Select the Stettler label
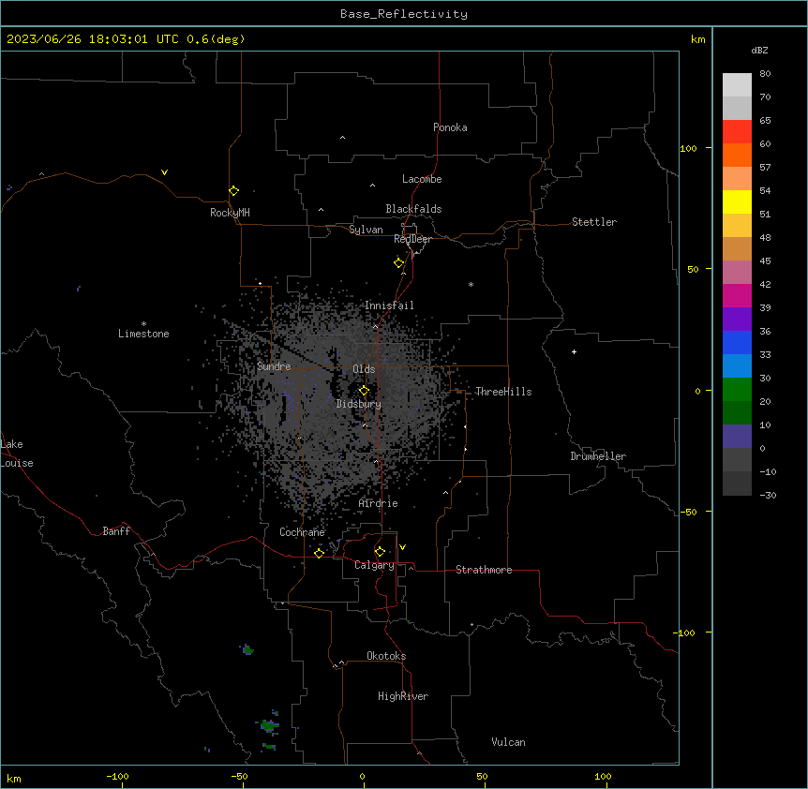Screen dimensions: 808x789 (x=594, y=222)
